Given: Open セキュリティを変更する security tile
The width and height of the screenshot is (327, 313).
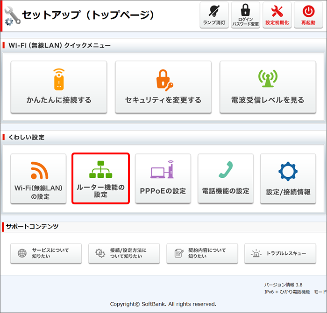Looking at the screenshot, I should tap(163, 87).
